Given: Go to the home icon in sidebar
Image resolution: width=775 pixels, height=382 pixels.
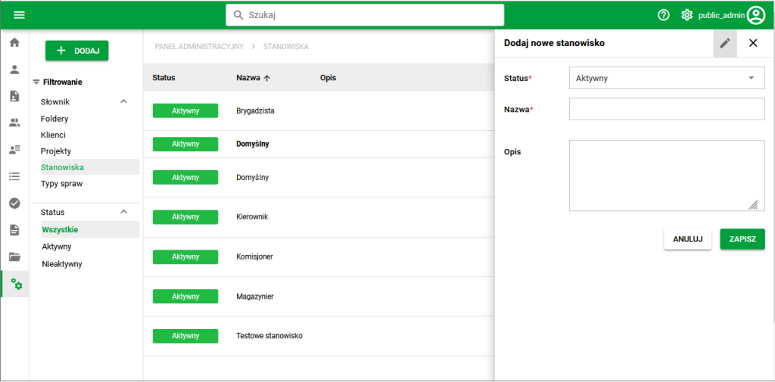Looking at the screenshot, I should [14, 42].
